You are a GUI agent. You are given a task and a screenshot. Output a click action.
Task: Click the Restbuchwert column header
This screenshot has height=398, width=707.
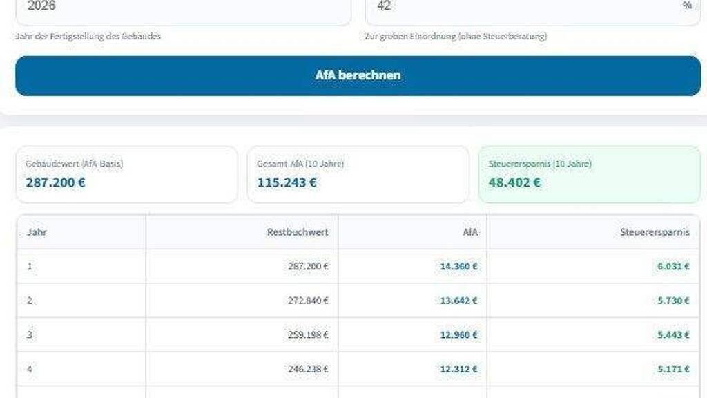click(x=298, y=232)
